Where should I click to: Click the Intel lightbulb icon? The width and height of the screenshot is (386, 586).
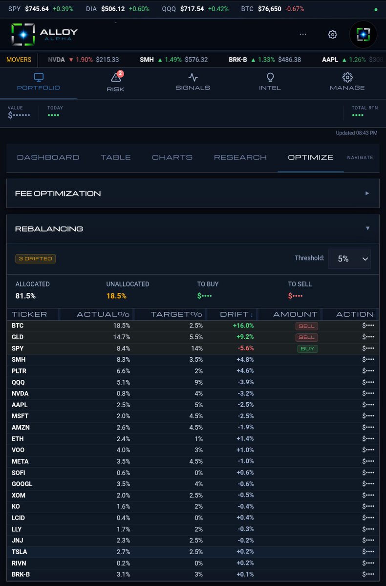click(x=270, y=77)
